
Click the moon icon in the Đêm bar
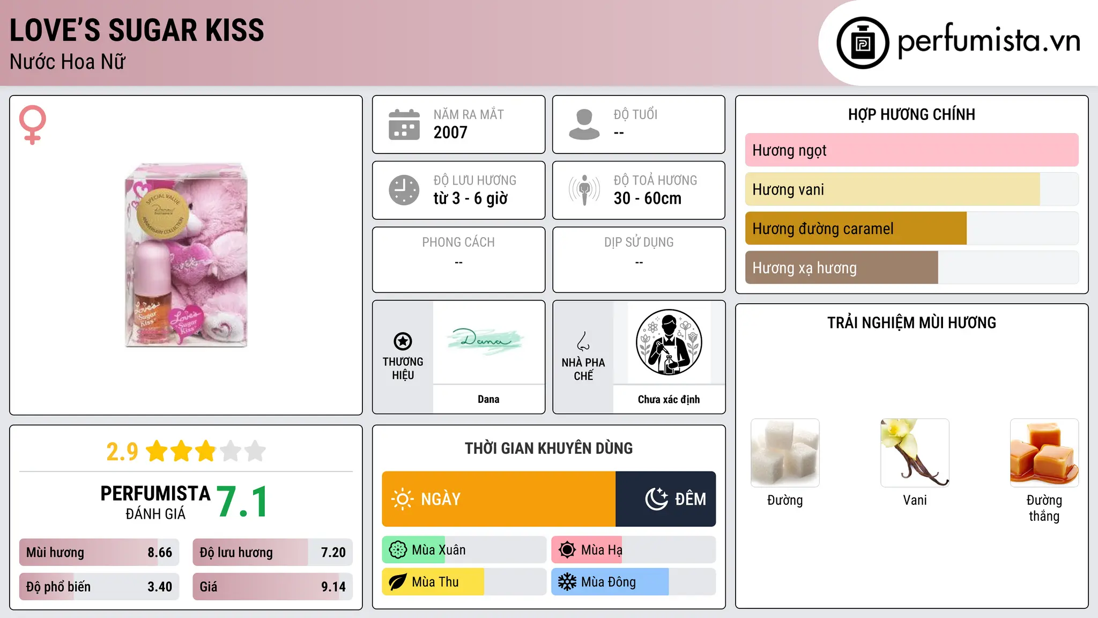[656, 499]
